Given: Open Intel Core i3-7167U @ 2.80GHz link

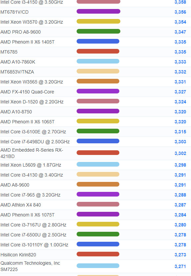Looking at the screenshot, I should tap(33, 225).
